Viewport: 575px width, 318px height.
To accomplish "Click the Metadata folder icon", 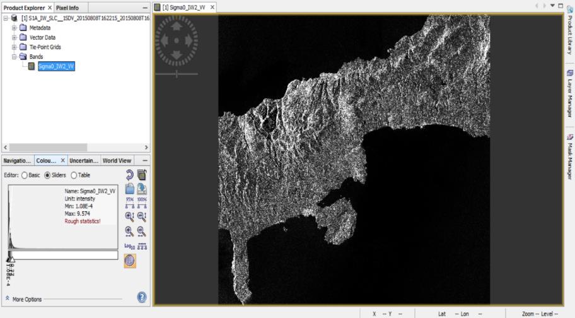I will (x=23, y=28).
